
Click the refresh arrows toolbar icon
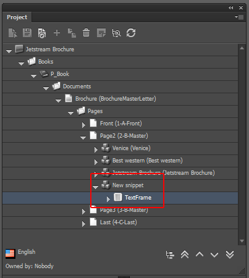(x=131, y=33)
